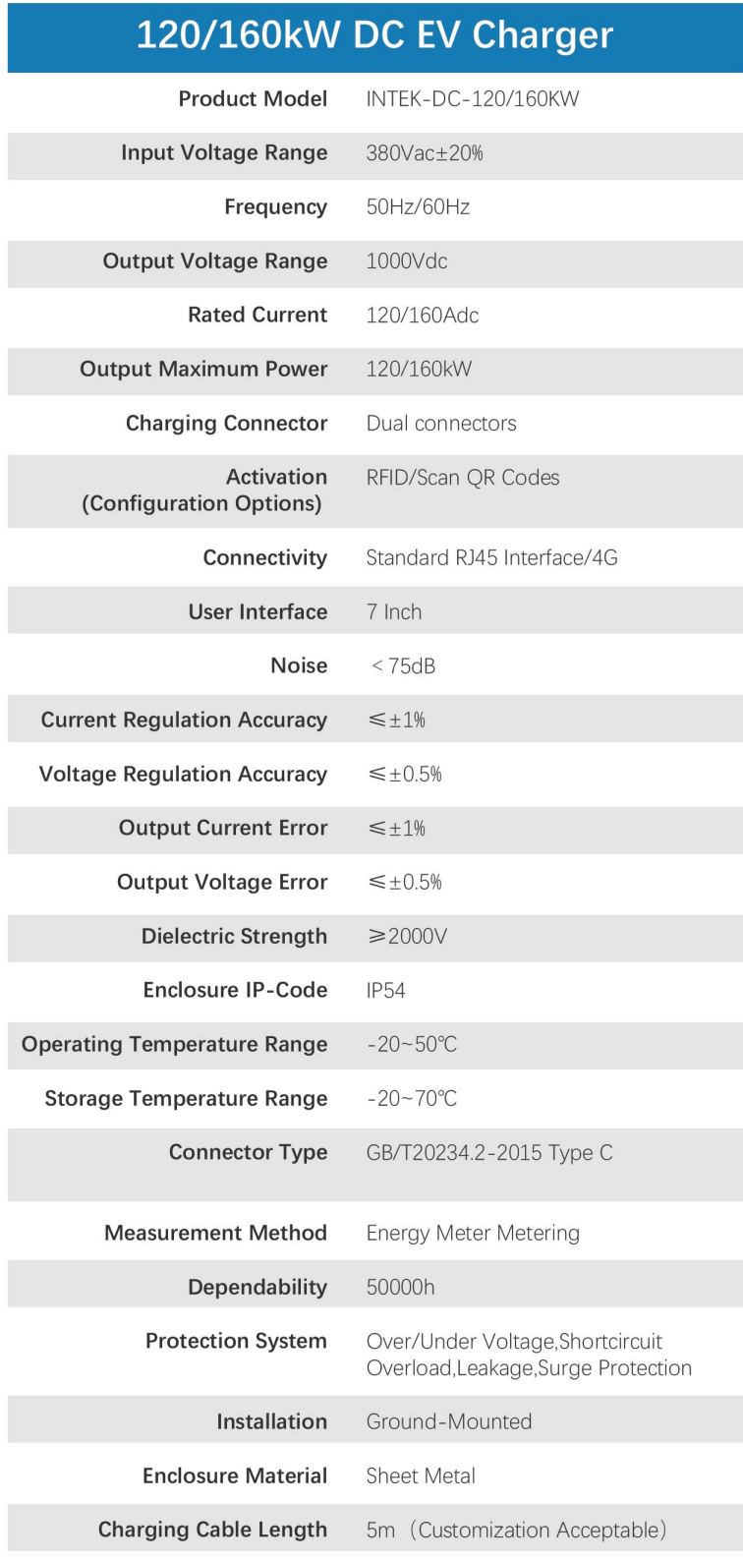Viewport: 743px width, 1561px height.
Task: Select the product model value INTEK-DC-120/160KW
Action: [472, 99]
